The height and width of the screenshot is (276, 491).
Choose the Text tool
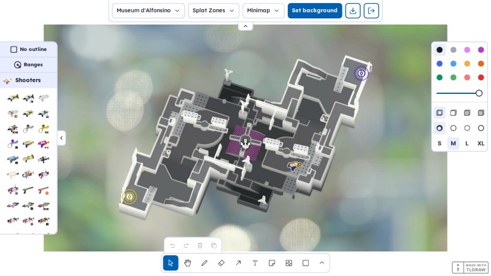pos(255,263)
